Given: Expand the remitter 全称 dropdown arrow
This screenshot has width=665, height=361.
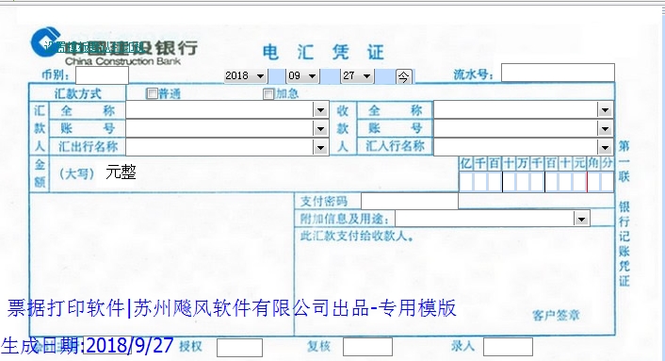Looking at the screenshot, I should 320,110.
